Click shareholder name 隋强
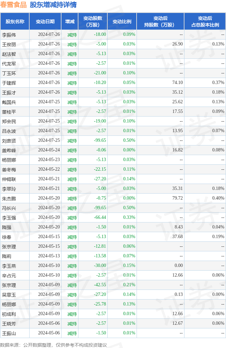Image resolution: width=226 pixels, height=348 pixels. pos(7,227)
